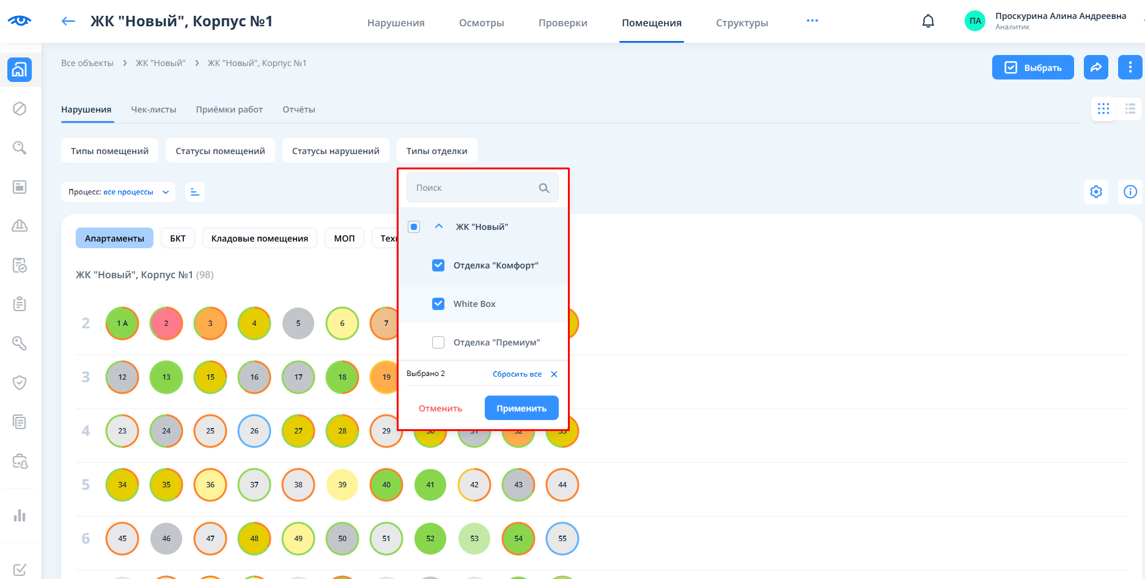Switch to list view layout
Image resolution: width=1145 pixels, height=579 pixels.
(x=1130, y=109)
